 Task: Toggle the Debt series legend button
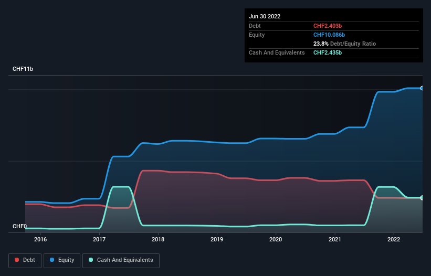(25, 260)
